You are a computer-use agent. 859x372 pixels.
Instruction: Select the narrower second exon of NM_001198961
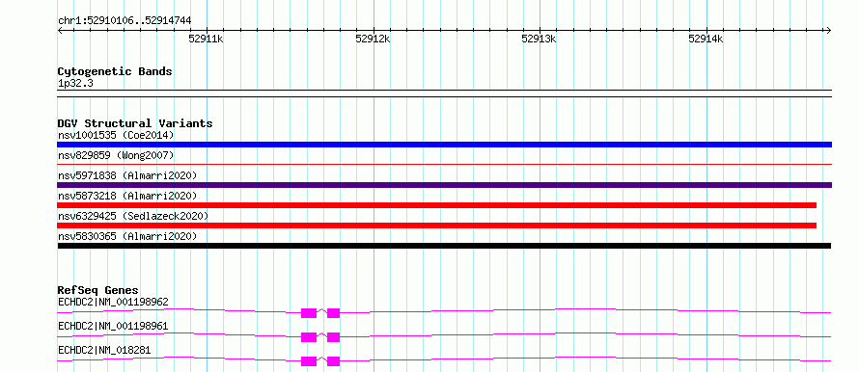pos(334,337)
